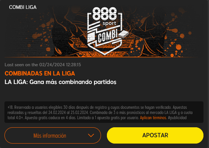Click the COMBI shield badge text
209x148 pixels.
[x=108, y=36]
